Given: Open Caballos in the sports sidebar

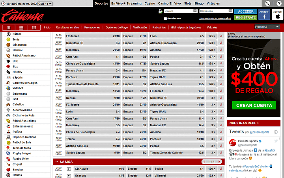Looking at the screenshot, I should [x=27, y=105].
